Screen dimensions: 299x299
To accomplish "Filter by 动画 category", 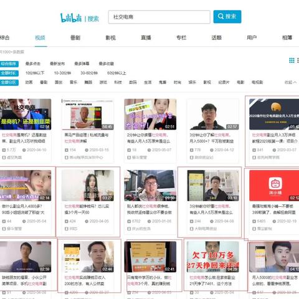I will 29,82.
